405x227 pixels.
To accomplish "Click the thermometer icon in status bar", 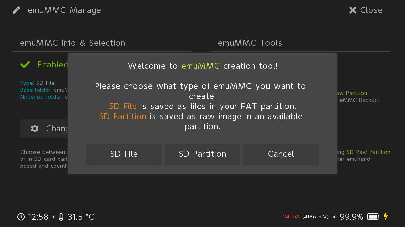I will point(61,217).
